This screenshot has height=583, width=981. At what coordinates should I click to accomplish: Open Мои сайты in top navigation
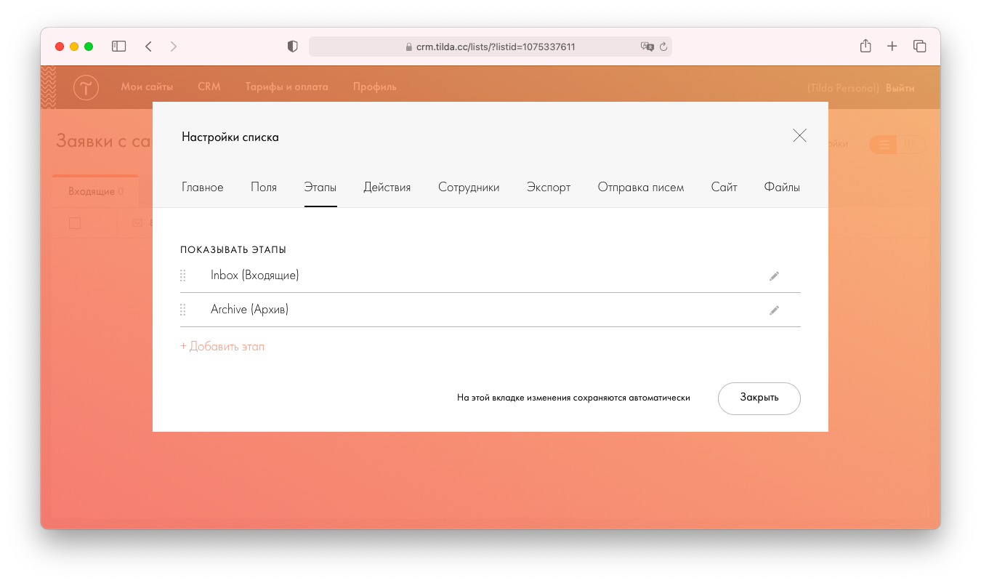[x=147, y=87]
